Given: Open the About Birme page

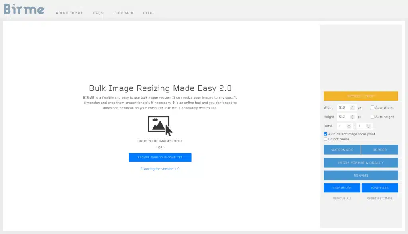Looking at the screenshot, I should (x=69, y=13).
